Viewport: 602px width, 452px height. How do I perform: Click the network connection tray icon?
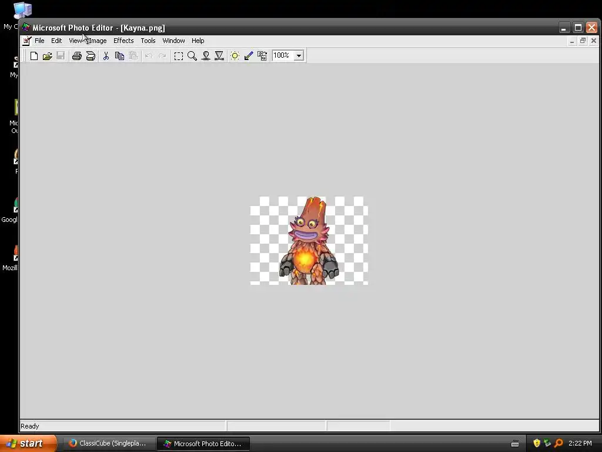(547, 443)
